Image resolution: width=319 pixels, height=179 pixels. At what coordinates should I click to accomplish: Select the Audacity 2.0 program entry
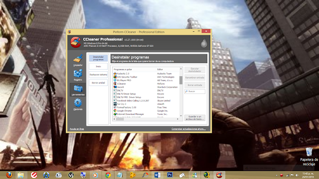[x=123, y=74]
